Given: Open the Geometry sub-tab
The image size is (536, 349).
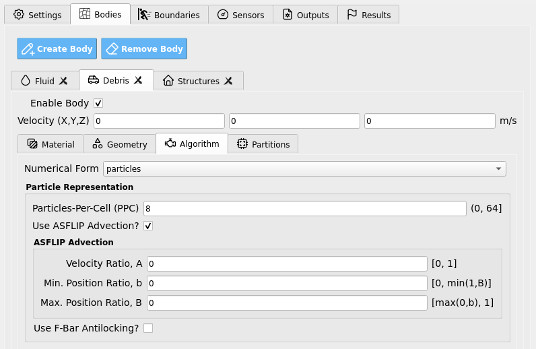Looking at the screenshot, I should pos(120,144).
